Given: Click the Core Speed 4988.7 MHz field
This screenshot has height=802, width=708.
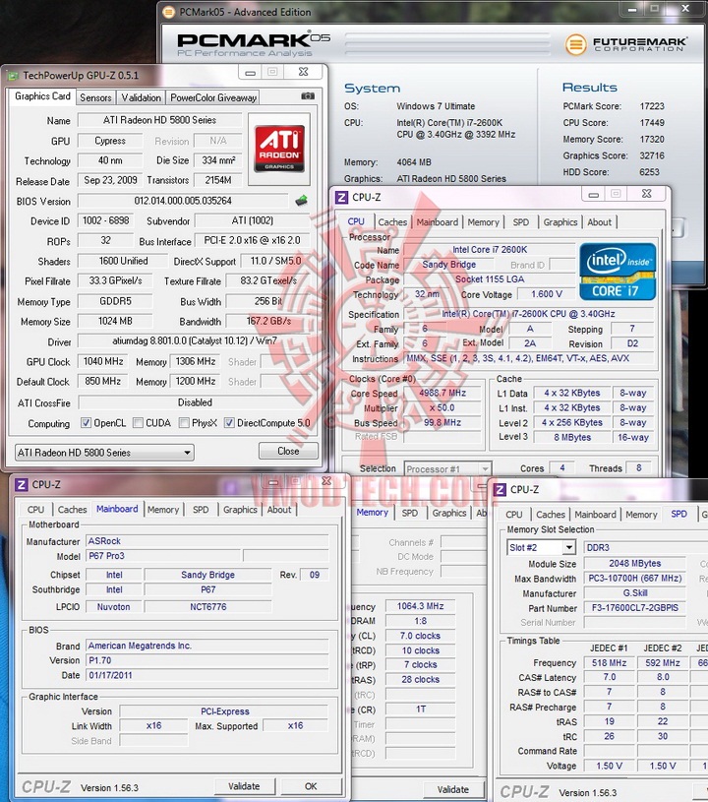Looking at the screenshot, I should [x=442, y=394].
